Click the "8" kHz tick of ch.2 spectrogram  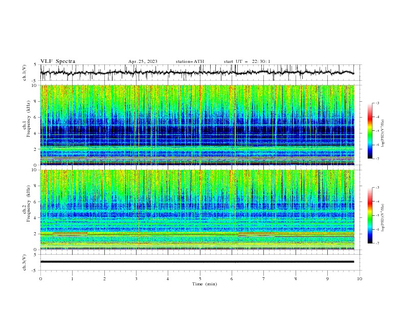[36, 186]
